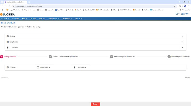Expand the Customers row chevron at right

(182, 47)
